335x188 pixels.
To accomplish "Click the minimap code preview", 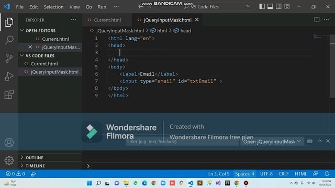I will point(318,37).
